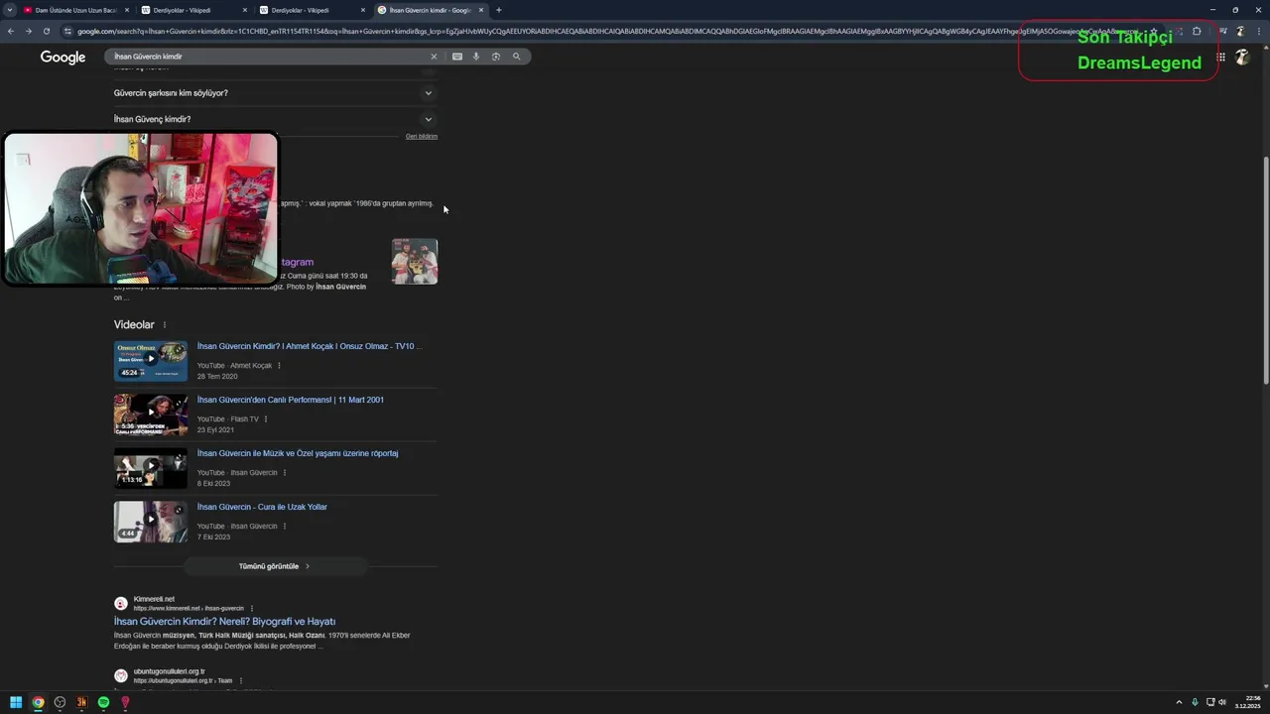This screenshot has width=1270, height=714.
Task: Open options for ubuntugonulluleri.org.tr result
Action: (x=241, y=681)
